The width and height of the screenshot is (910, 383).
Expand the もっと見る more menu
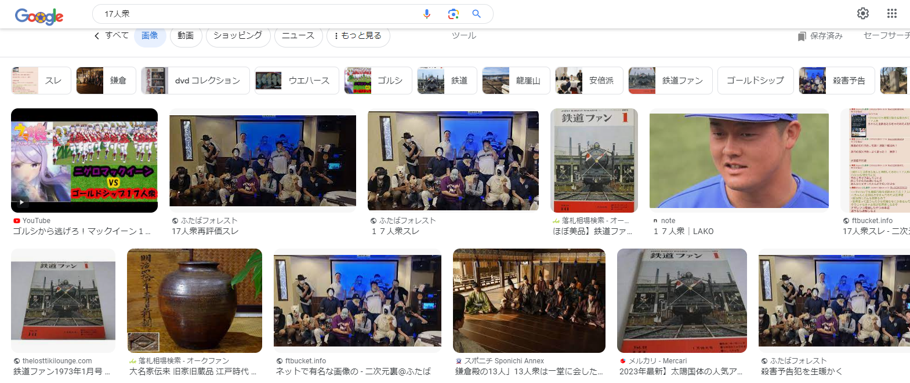(x=358, y=36)
